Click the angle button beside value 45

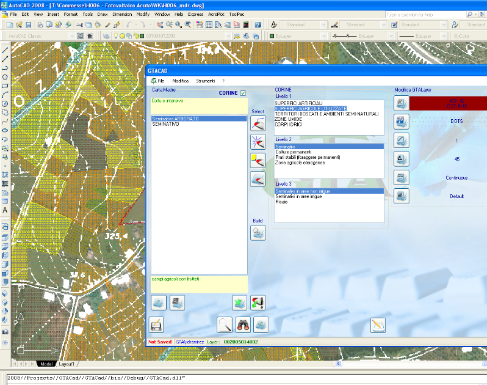[402, 159]
